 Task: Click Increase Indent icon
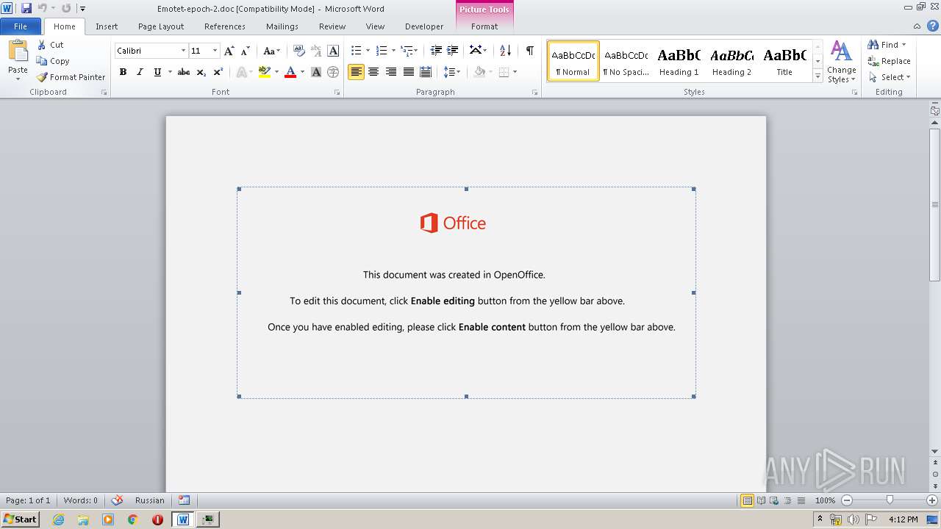coord(453,51)
